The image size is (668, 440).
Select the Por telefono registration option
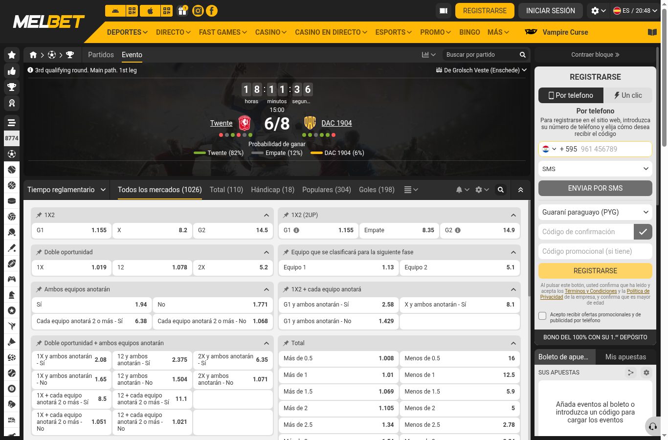pyautogui.click(x=571, y=95)
